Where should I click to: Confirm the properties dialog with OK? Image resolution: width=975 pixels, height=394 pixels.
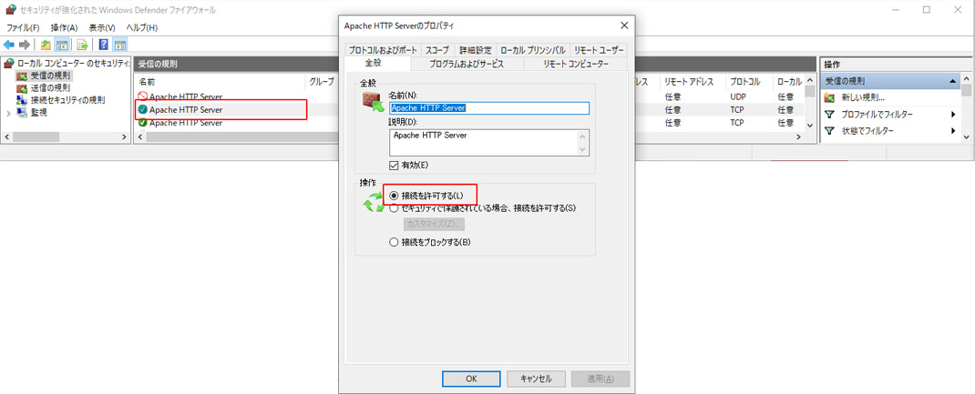471,379
